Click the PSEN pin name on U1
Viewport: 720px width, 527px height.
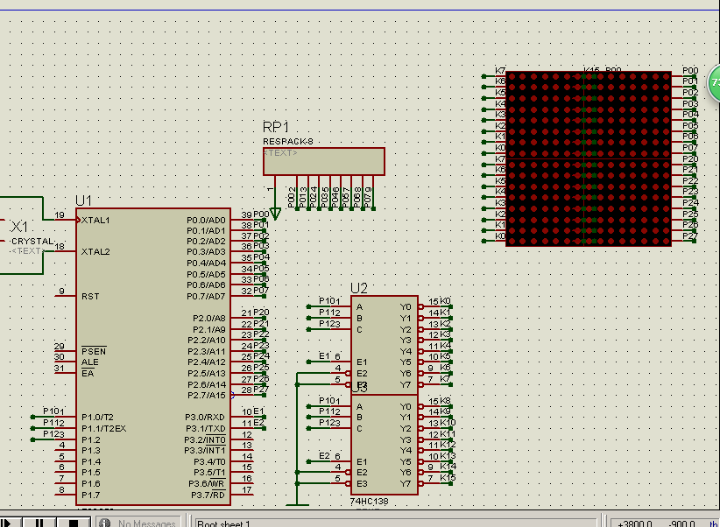(x=94, y=351)
